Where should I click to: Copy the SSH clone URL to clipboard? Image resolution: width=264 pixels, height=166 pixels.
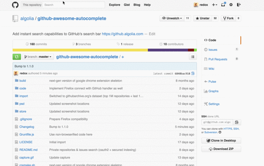(x=237, y=122)
